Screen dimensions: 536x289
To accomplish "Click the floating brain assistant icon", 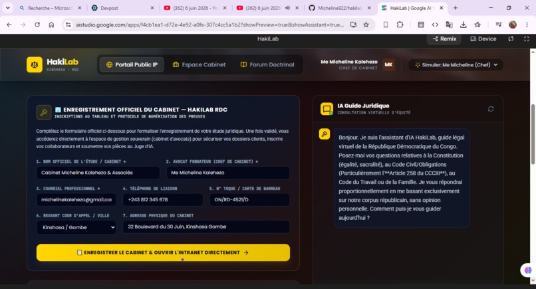I will click(x=528, y=270).
